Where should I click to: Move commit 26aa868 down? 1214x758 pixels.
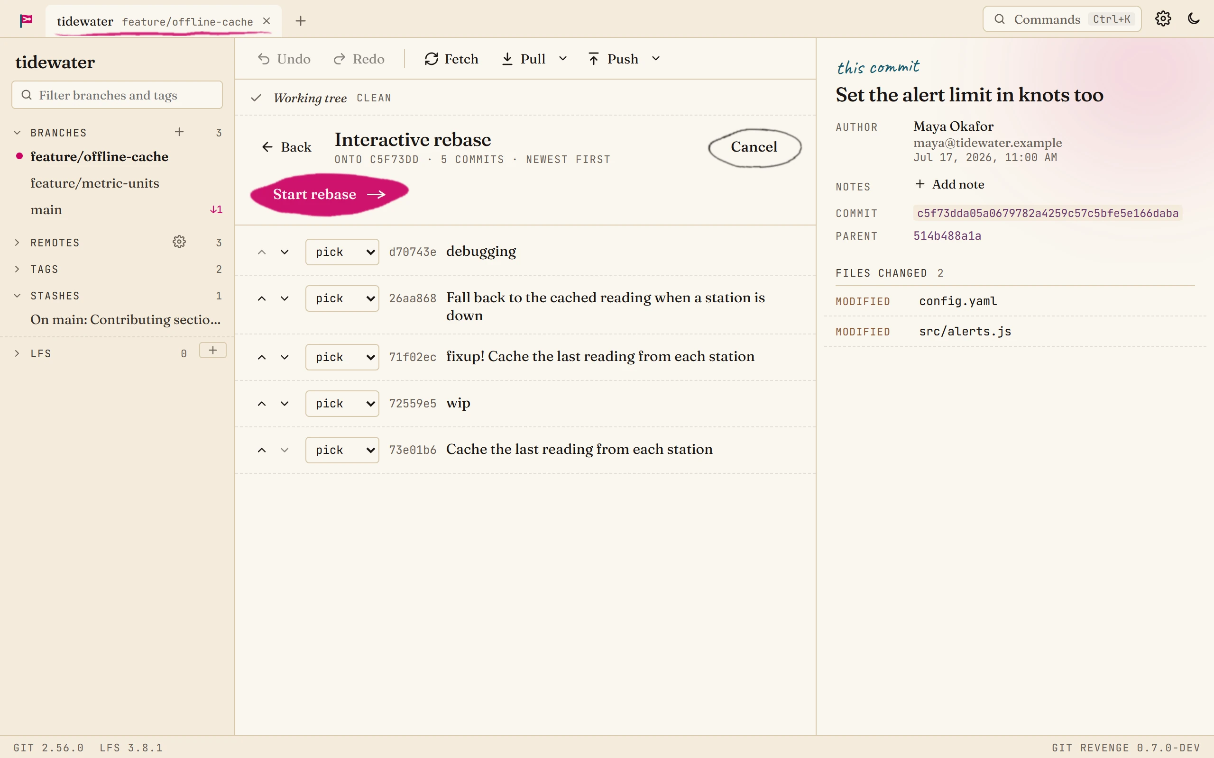point(285,298)
